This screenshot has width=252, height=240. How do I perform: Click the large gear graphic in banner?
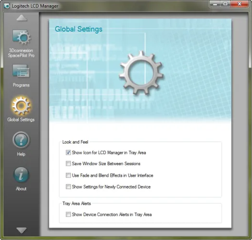[x=141, y=73]
